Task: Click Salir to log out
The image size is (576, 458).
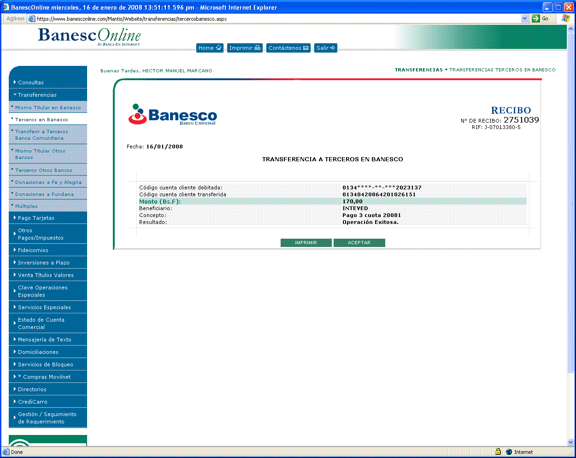Action: (x=326, y=48)
